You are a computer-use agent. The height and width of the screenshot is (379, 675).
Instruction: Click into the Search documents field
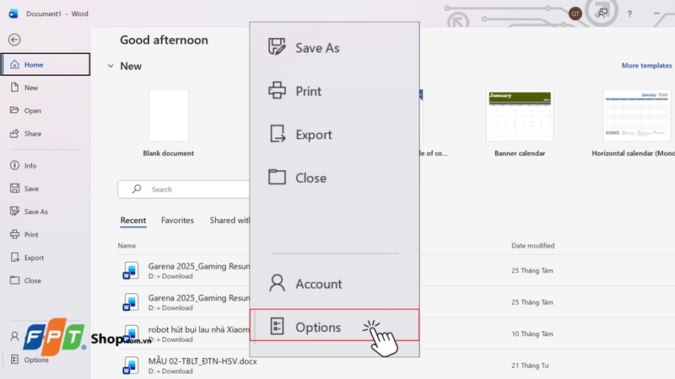click(x=184, y=189)
